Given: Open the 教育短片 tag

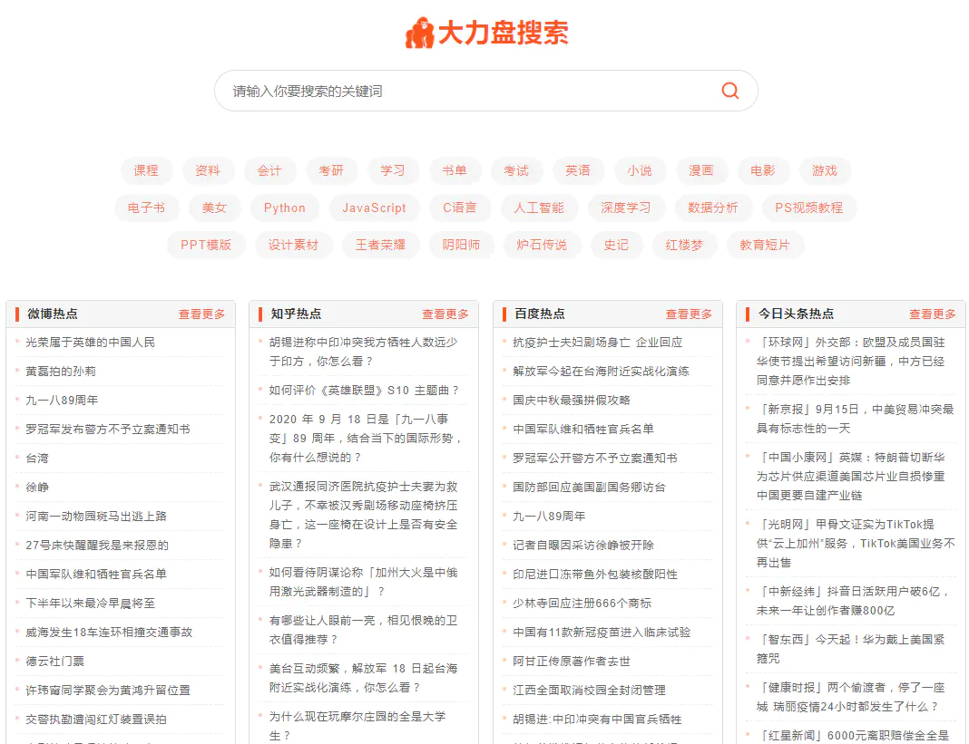Looking at the screenshot, I should coord(765,245).
